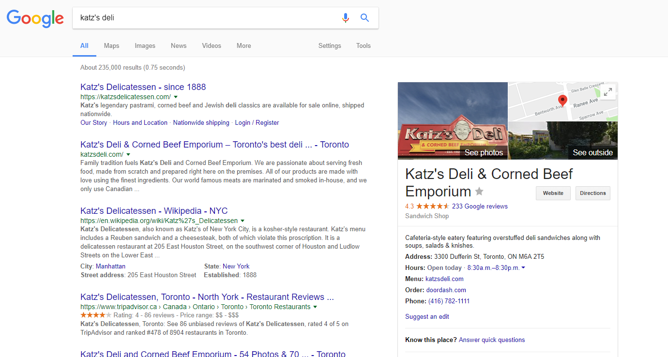The height and width of the screenshot is (357, 668).
Task: Click the blue search magnifier icon
Action: pyautogui.click(x=365, y=18)
